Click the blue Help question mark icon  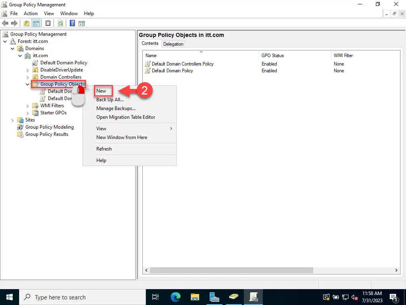point(73,23)
